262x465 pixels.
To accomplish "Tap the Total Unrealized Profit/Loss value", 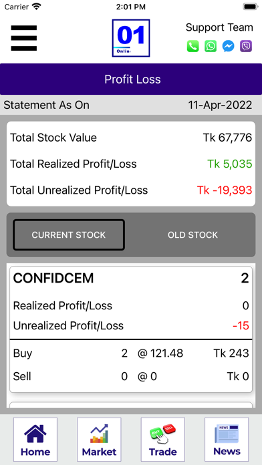I will point(225,190).
